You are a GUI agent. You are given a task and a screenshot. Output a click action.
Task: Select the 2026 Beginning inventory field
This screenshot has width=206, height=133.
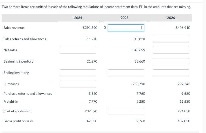(171, 61)
